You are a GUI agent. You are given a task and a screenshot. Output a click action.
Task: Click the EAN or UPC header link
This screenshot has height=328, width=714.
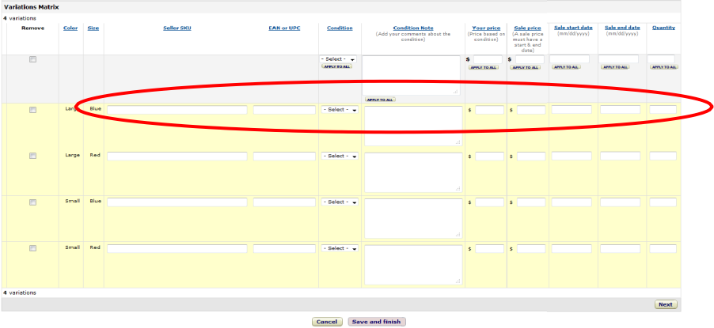point(284,28)
